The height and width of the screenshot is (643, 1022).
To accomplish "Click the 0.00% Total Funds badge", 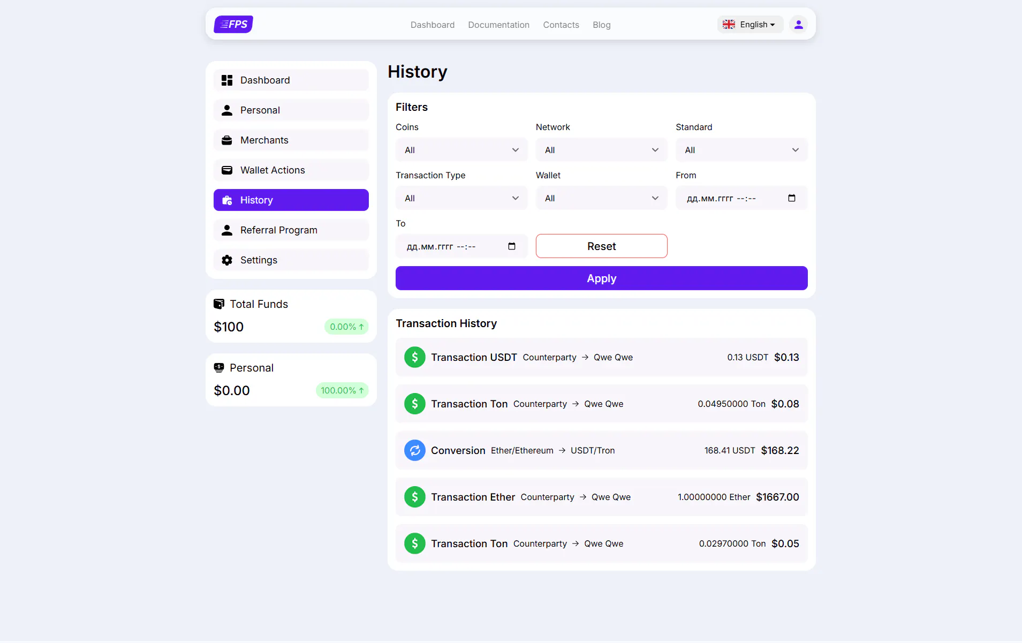I will click(x=346, y=327).
